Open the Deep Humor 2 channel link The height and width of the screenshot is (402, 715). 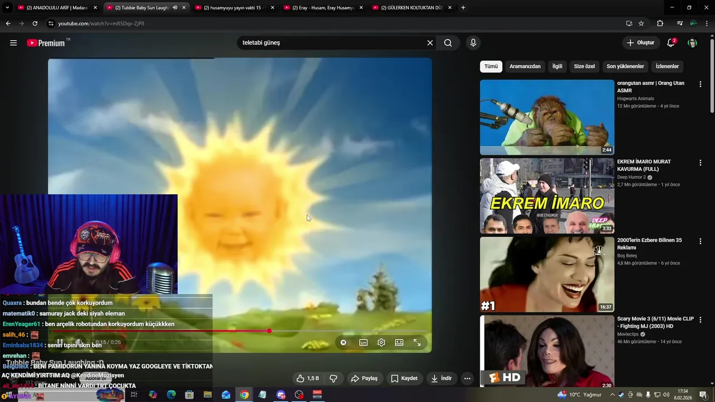coord(632,178)
